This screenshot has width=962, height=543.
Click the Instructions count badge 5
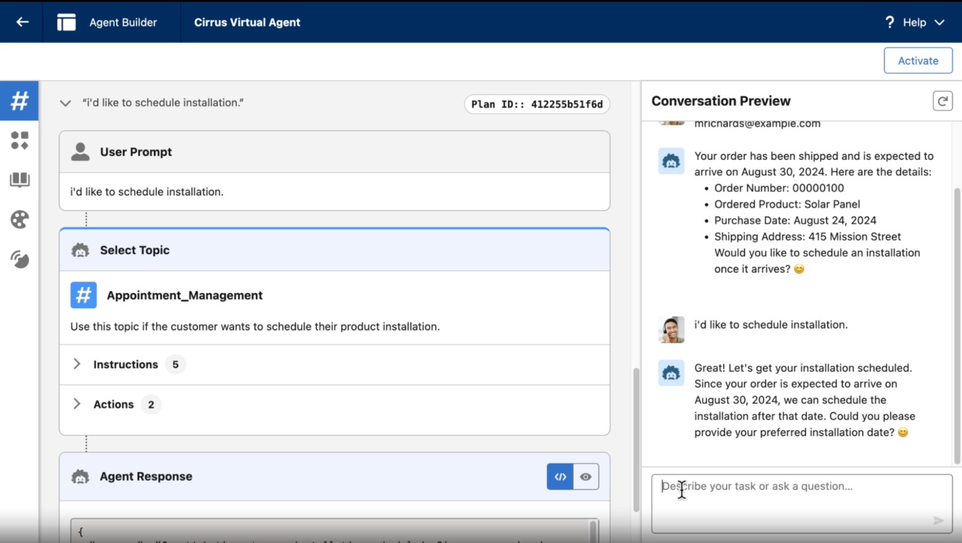pos(175,365)
